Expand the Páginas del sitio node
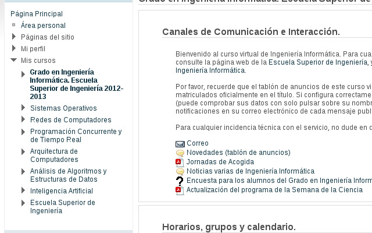372x233 pixels. point(14,37)
